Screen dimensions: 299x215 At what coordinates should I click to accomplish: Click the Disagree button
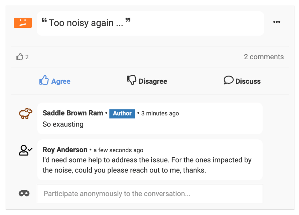(147, 81)
